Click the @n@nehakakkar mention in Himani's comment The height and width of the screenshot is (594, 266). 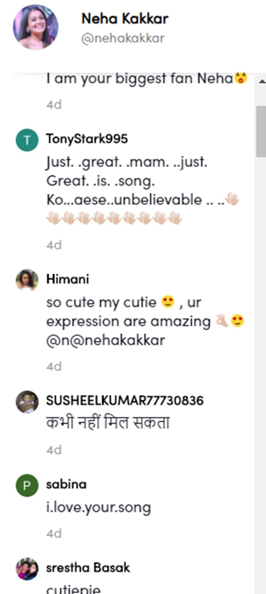click(x=106, y=340)
